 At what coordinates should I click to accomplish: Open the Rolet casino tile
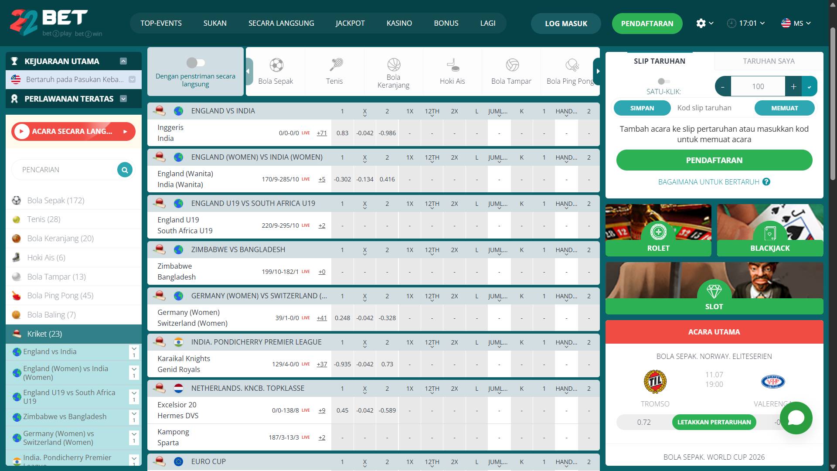658,230
